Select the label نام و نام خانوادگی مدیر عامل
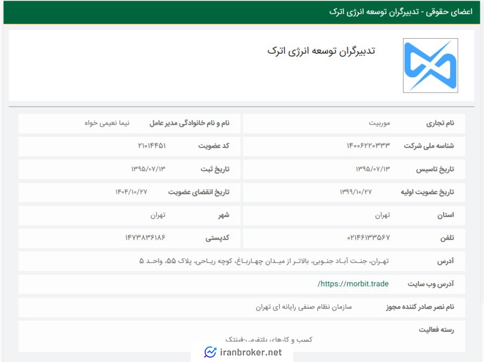 [x=189, y=123]
